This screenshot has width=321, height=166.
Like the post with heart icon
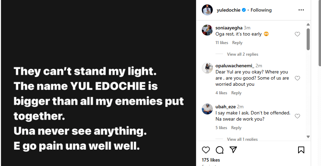tap(206, 150)
